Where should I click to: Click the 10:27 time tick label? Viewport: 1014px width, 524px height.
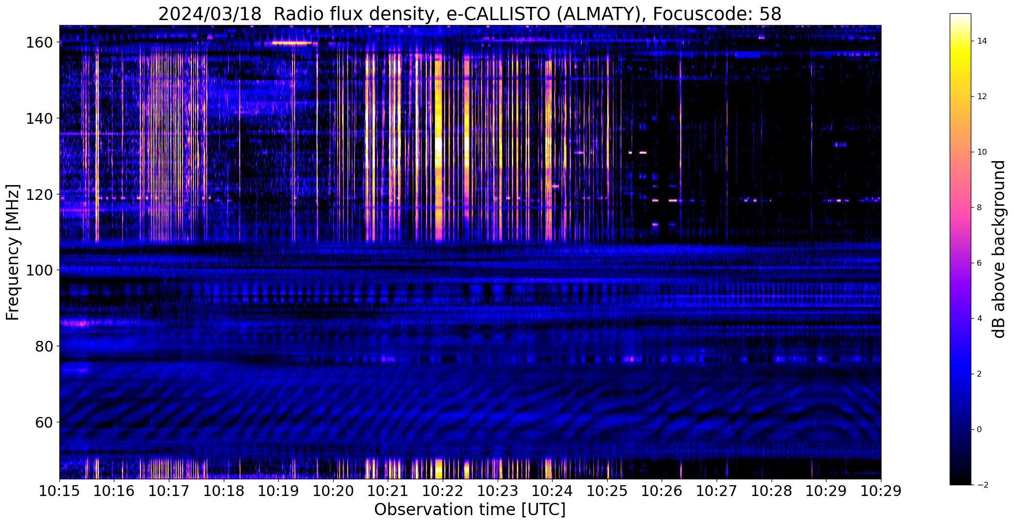click(717, 491)
